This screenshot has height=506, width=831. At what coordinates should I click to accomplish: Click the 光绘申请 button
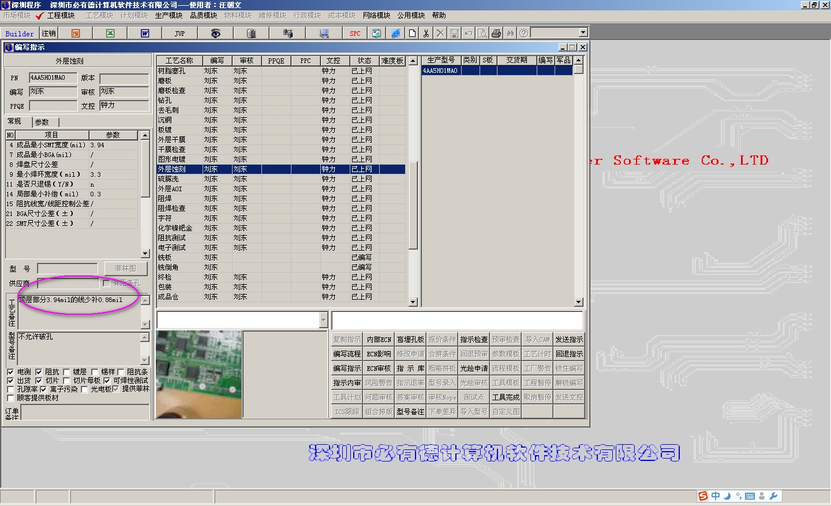click(x=474, y=369)
